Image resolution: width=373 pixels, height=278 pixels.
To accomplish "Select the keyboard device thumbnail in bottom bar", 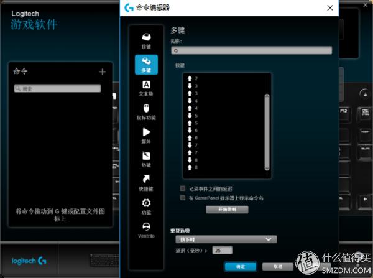I will click(104, 260).
